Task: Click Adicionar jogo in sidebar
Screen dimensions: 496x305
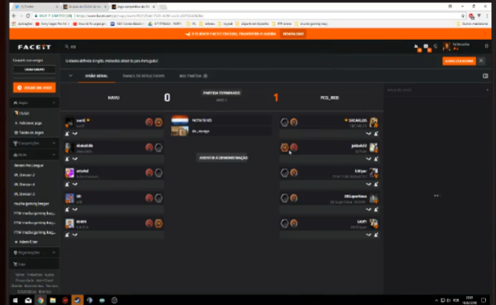Action: pyautogui.click(x=28, y=123)
